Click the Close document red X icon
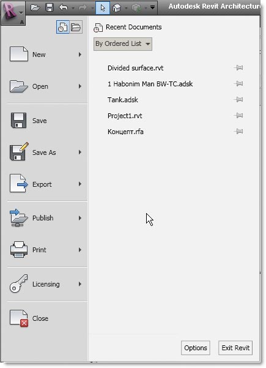The width and height of the screenshot is (266, 368). (19, 318)
